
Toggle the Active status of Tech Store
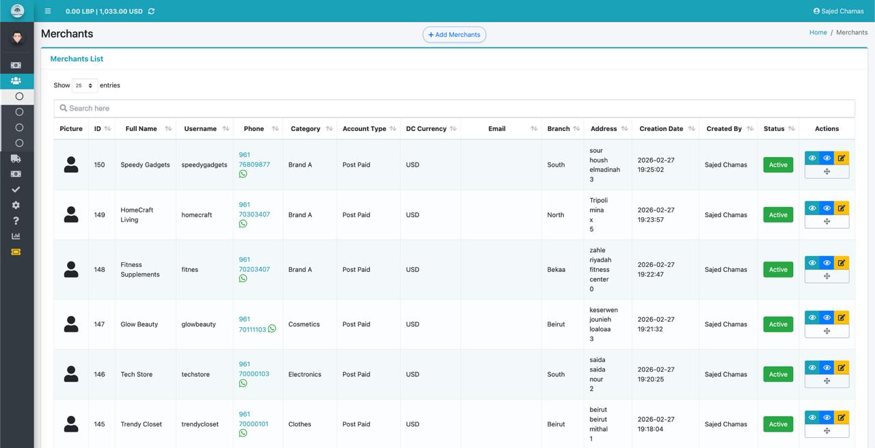click(778, 374)
